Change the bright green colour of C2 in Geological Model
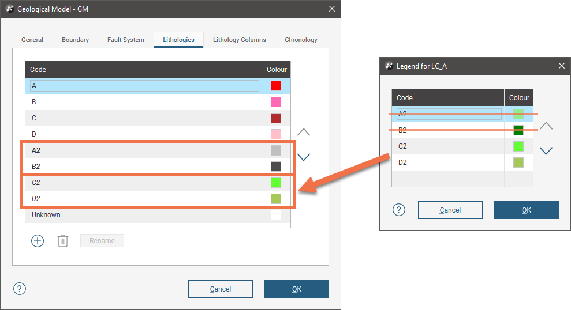The width and height of the screenshot is (571, 310). [x=276, y=183]
